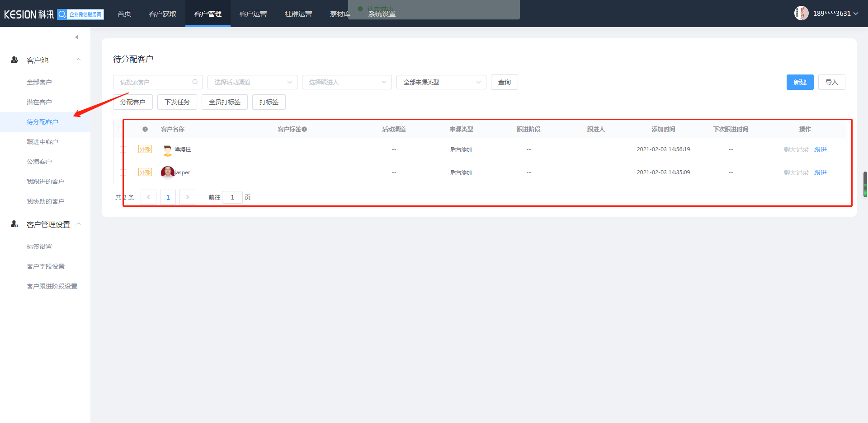Click the 跟进 link for 谭海柱

(820, 149)
